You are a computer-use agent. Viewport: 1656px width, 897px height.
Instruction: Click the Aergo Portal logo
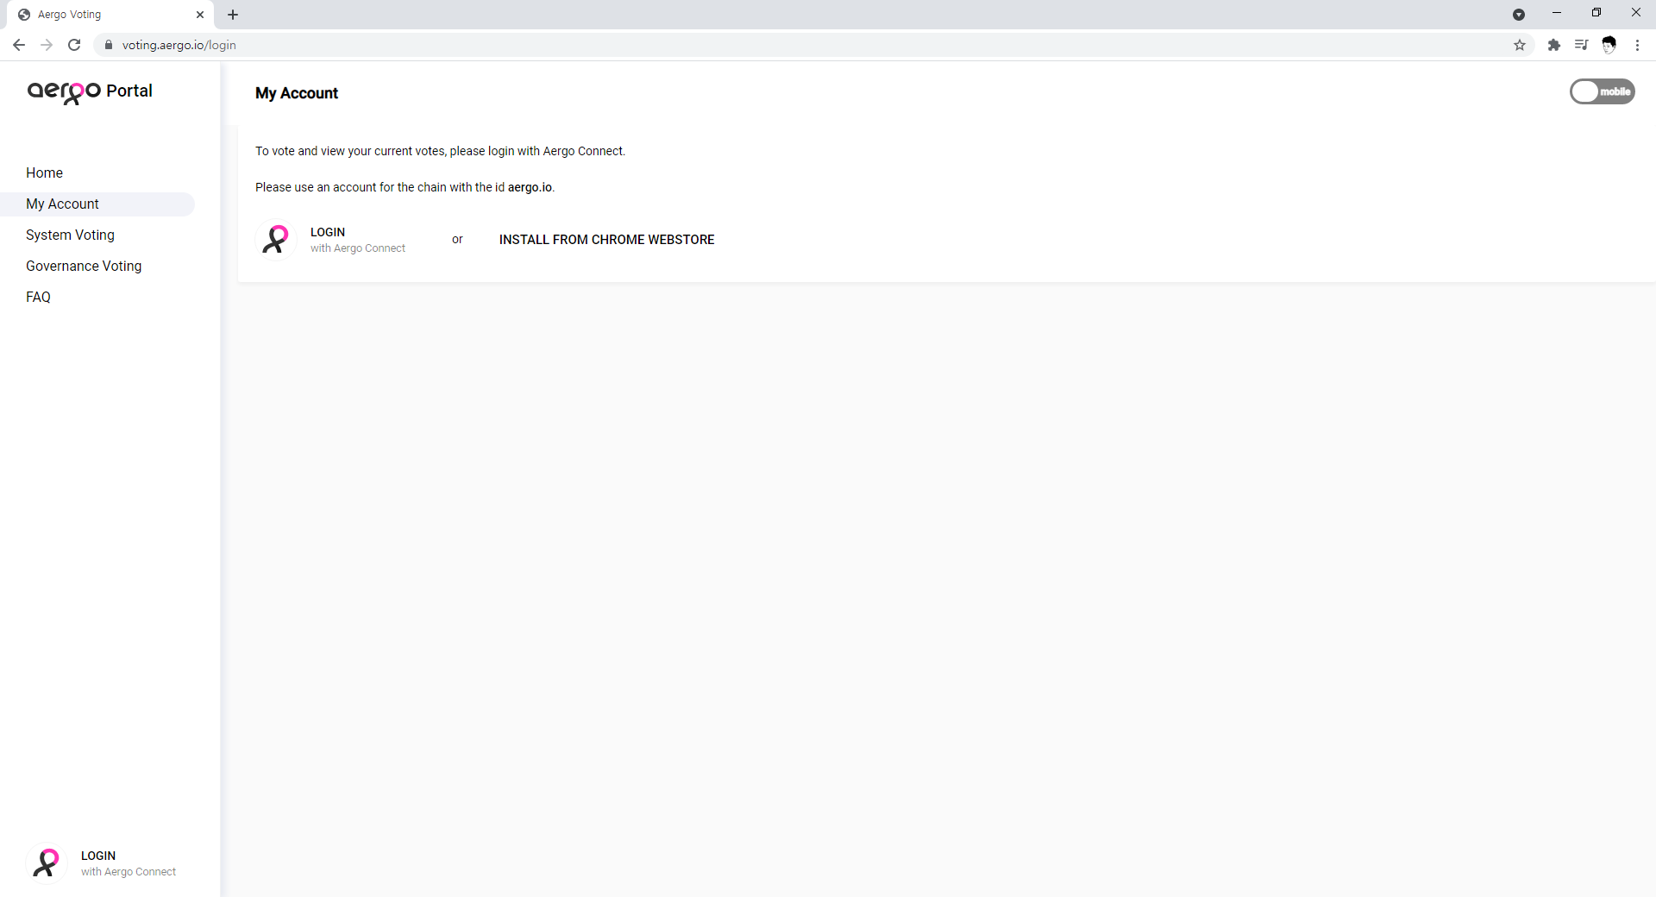tap(90, 91)
